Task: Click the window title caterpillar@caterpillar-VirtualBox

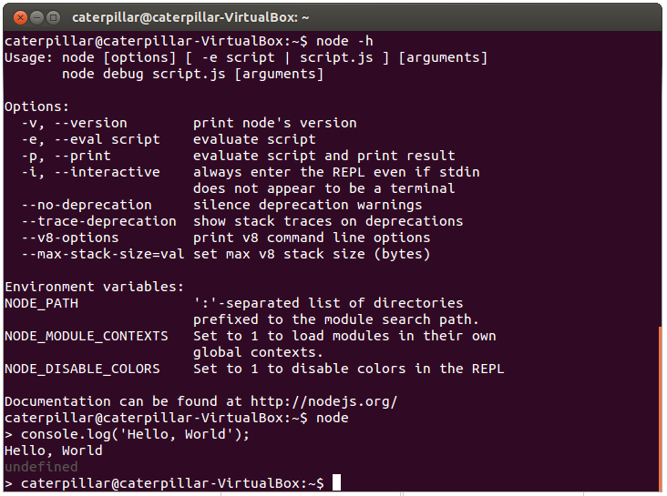Action: point(190,18)
